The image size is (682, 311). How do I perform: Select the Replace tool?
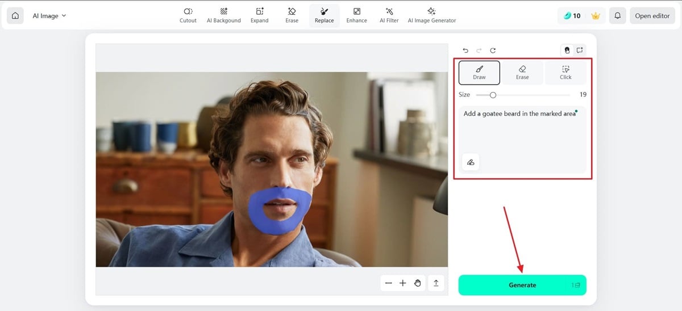[325, 16]
